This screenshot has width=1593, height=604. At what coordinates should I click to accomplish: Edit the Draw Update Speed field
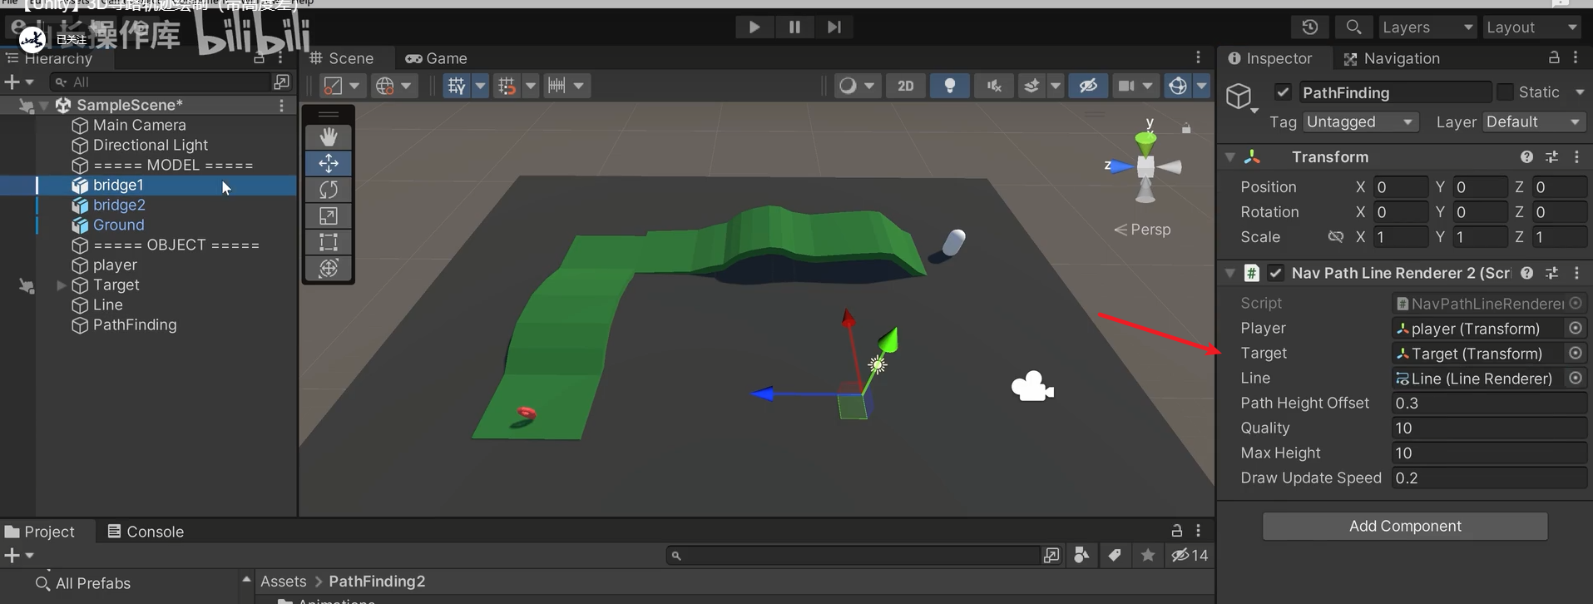click(1489, 478)
